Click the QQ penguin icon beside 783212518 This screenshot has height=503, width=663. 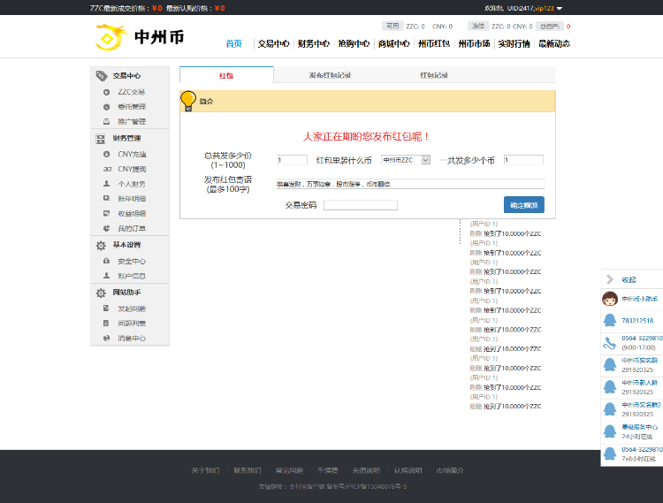pos(610,320)
